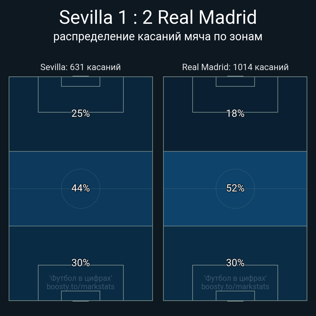Click the Real Madrid pitch center circle
Image resolution: width=316 pixels, height=316 pixels.
tap(235, 189)
